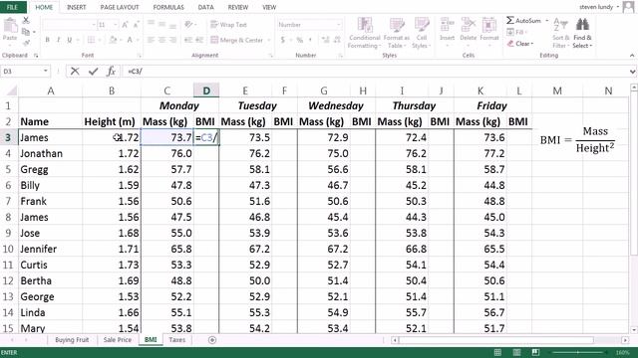Click the Conditional Formatting icon
Screen dimensions: 638x358
pos(365,25)
